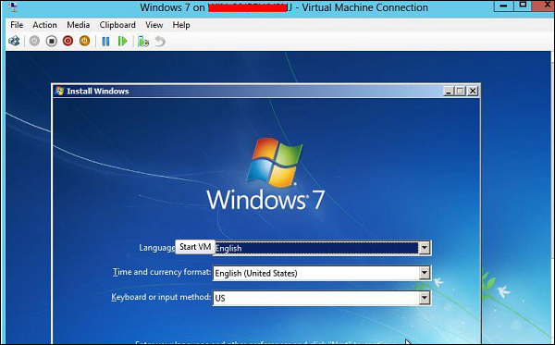This screenshot has width=555, height=345.
Task: Reset the VM with green play icon
Action: tap(122, 42)
